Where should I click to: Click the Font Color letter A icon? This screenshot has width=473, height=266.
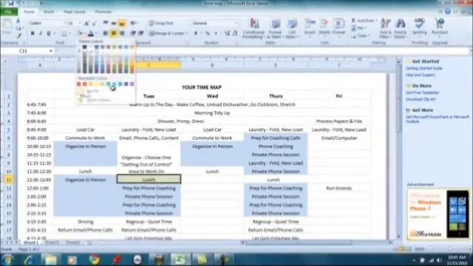tap(90, 33)
